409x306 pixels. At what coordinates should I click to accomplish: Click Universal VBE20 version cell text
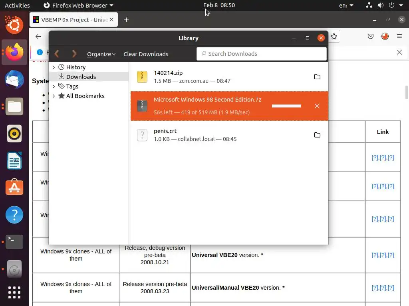pos(227,255)
